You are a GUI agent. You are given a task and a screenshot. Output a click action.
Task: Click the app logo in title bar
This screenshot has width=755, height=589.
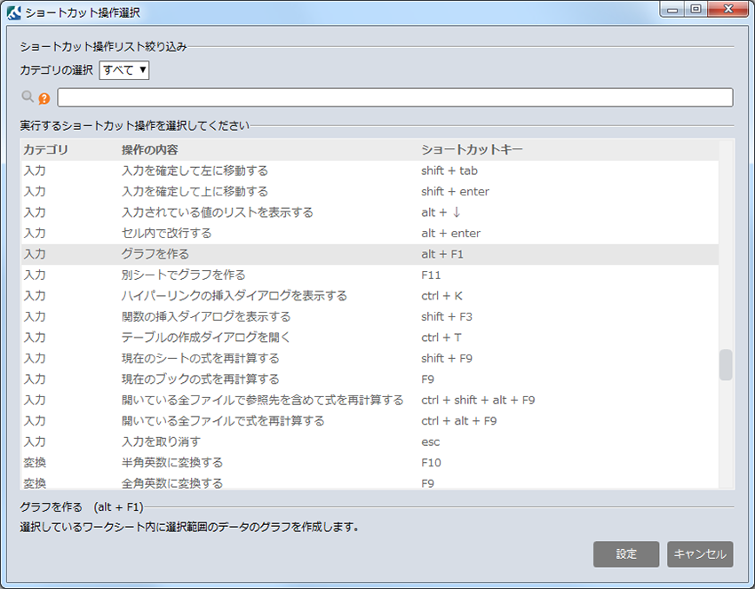pos(14,12)
